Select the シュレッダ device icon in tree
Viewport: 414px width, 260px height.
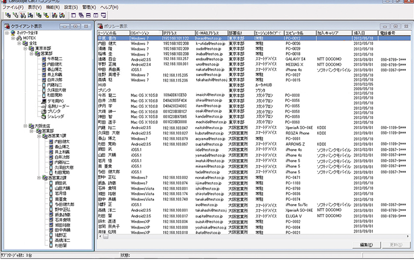click(x=43, y=115)
